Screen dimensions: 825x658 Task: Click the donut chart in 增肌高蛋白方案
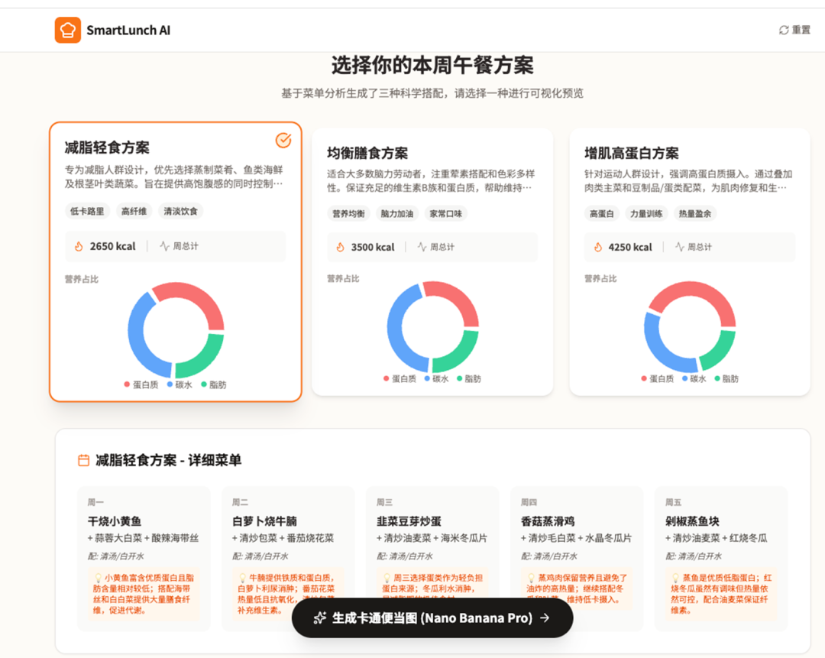689,326
